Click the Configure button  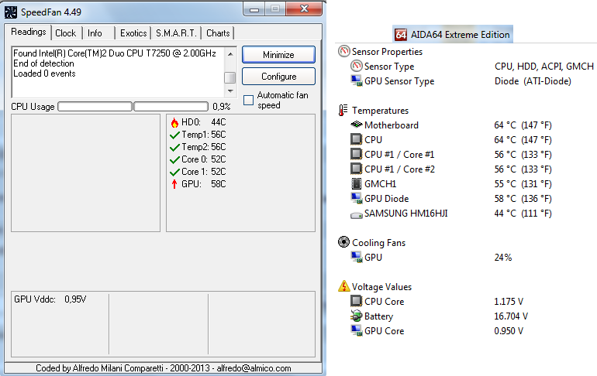(x=278, y=77)
